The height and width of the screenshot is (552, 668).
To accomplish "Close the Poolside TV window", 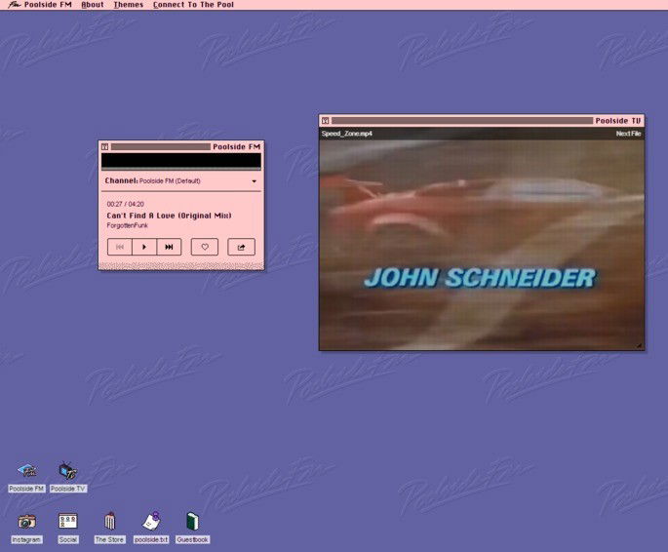I will 325,121.
